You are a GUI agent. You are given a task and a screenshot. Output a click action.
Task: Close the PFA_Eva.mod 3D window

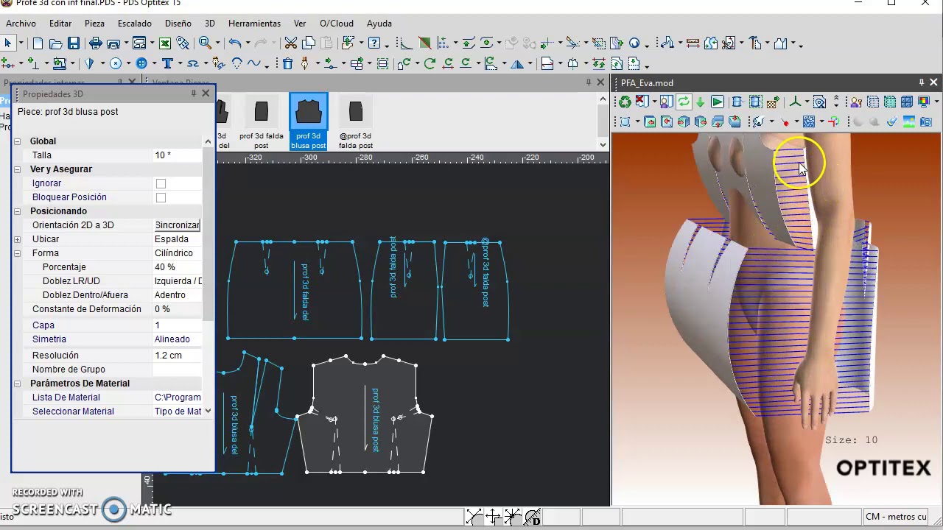(x=933, y=82)
